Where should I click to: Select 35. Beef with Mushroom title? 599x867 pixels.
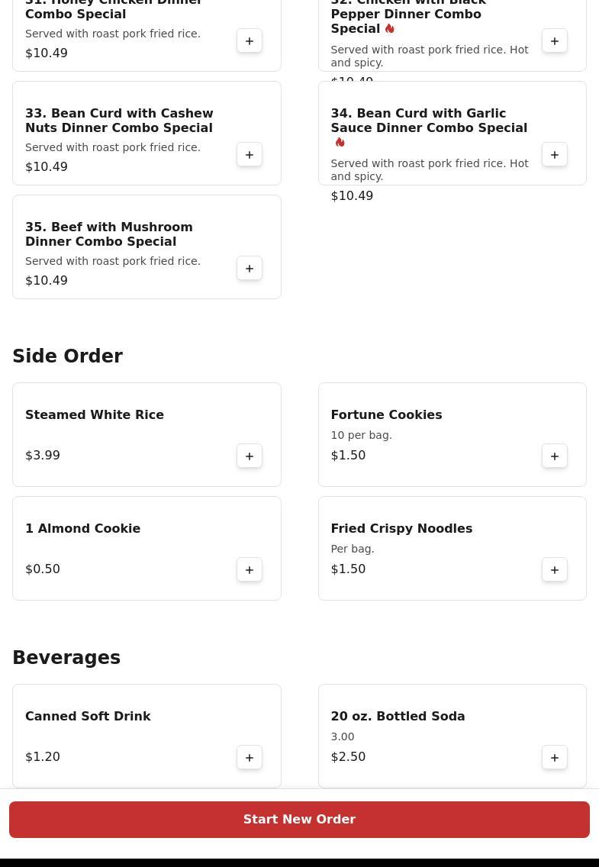tap(109, 234)
